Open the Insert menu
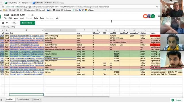 pyautogui.click(x=22, y=18)
